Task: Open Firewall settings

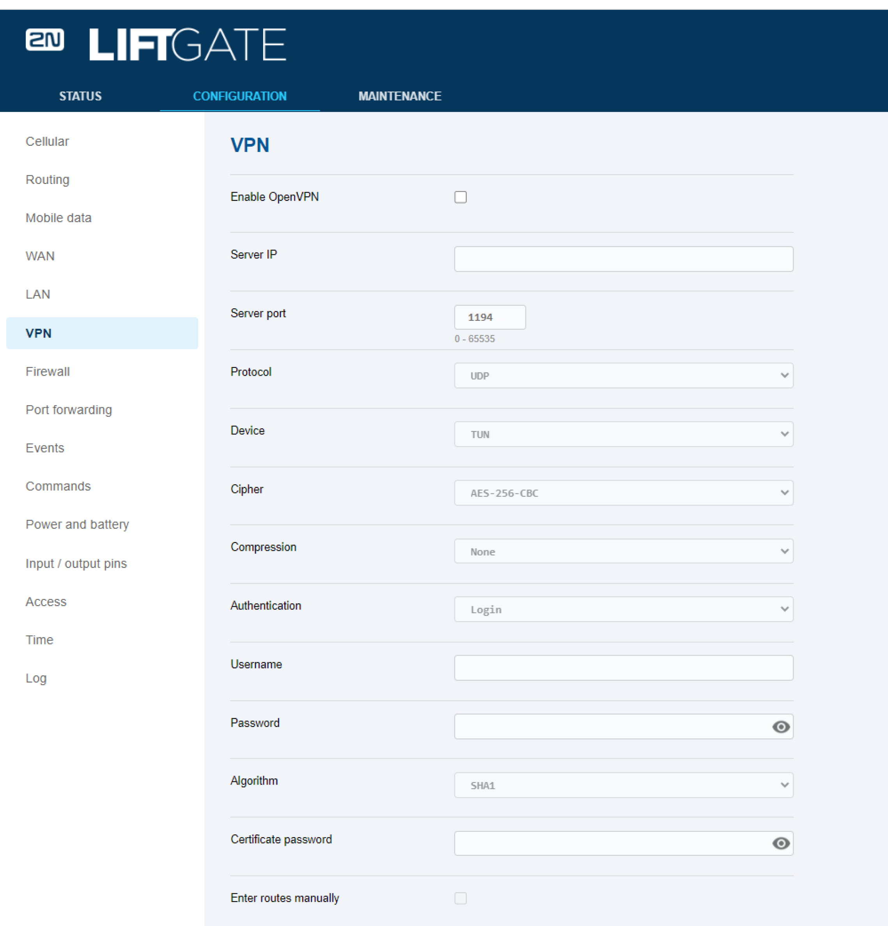Action: pyautogui.click(x=48, y=371)
